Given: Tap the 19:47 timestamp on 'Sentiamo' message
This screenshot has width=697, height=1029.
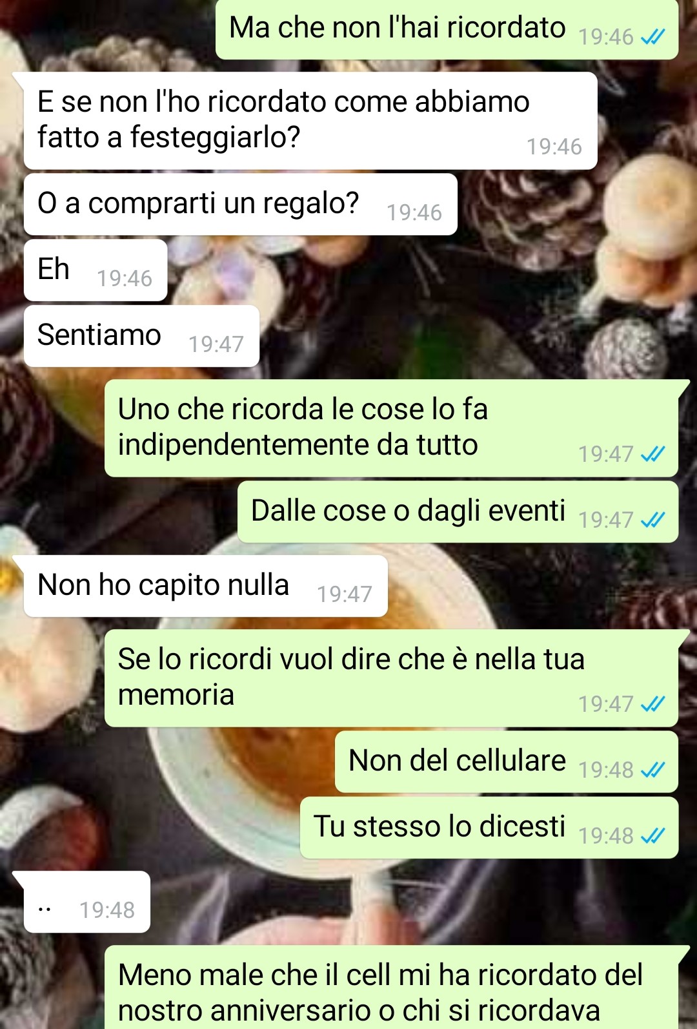Looking at the screenshot, I should tap(216, 344).
